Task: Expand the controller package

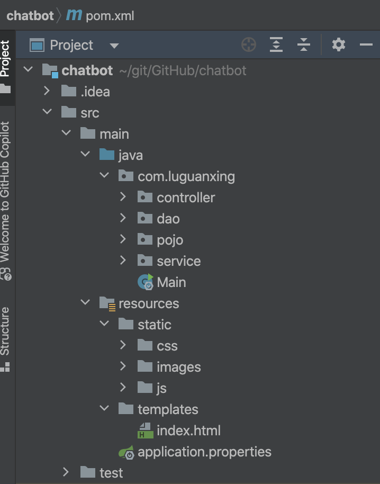Action: point(123,197)
